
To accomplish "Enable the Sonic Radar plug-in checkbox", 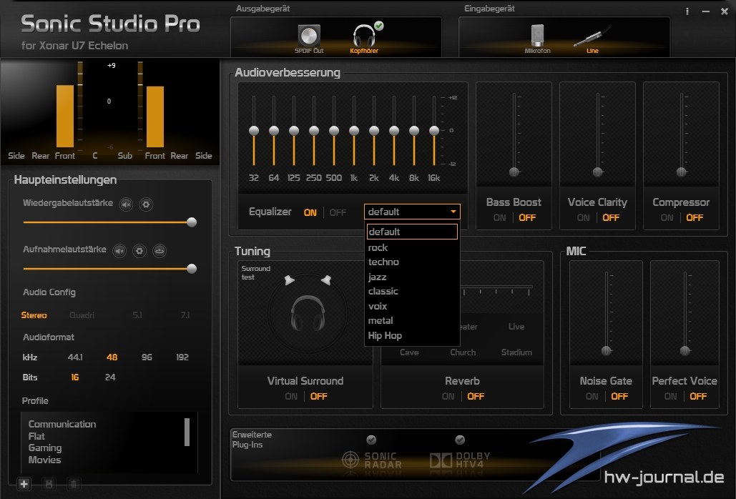I will click(x=371, y=440).
